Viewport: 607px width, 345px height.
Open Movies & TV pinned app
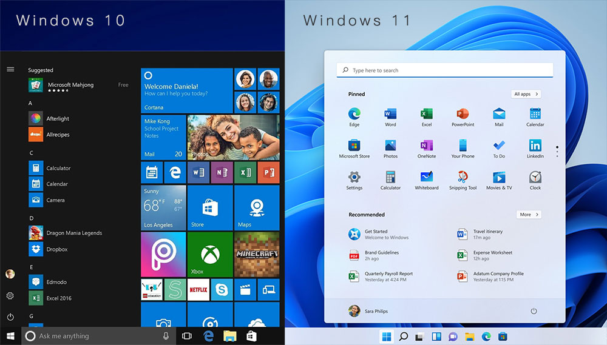[x=499, y=180]
